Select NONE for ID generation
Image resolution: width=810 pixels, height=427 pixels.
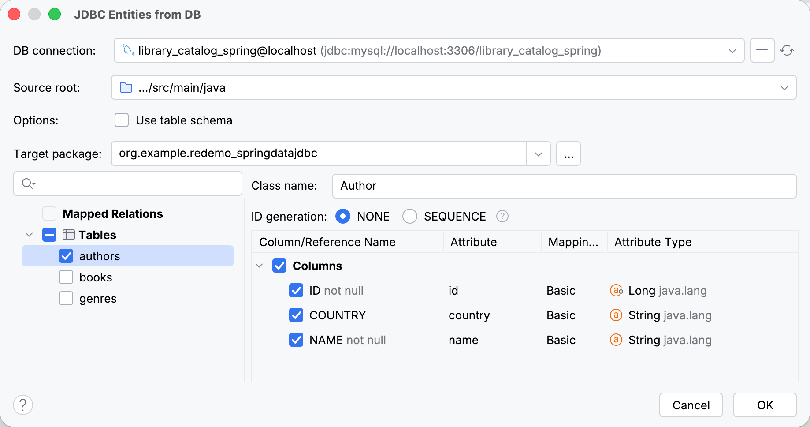coord(343,216)
